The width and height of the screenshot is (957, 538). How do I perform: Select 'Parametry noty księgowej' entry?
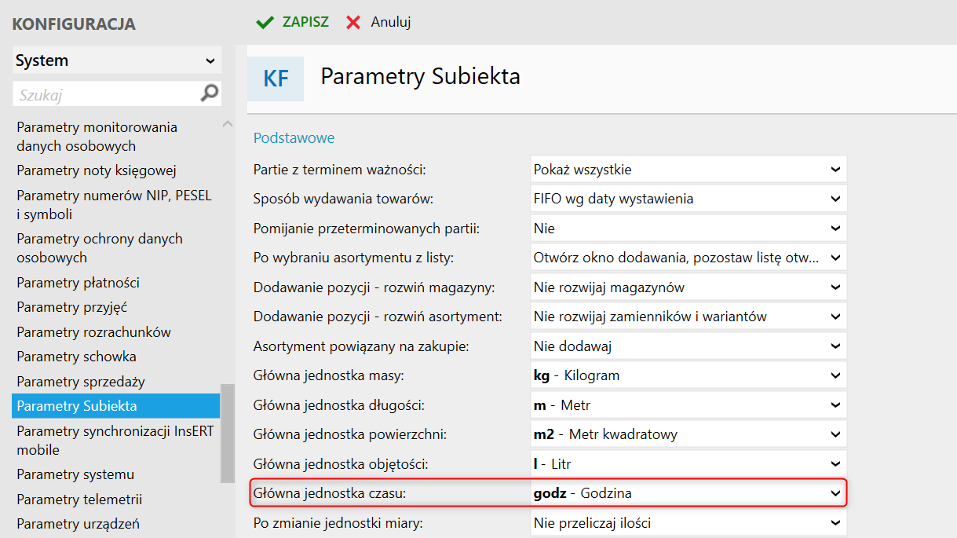point(97,170)
